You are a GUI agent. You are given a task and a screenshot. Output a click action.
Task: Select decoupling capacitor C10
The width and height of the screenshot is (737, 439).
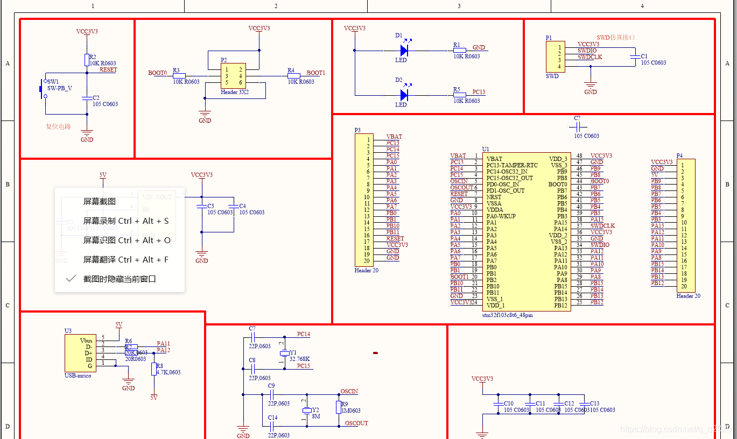(498, 403)
